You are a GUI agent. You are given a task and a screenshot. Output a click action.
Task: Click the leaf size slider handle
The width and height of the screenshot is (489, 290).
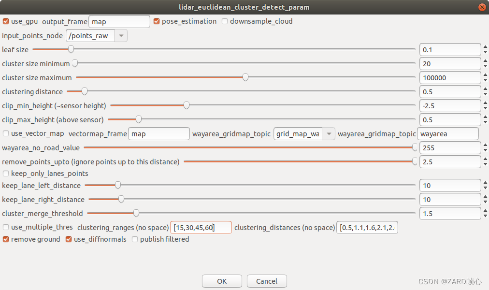pos(71,49)
